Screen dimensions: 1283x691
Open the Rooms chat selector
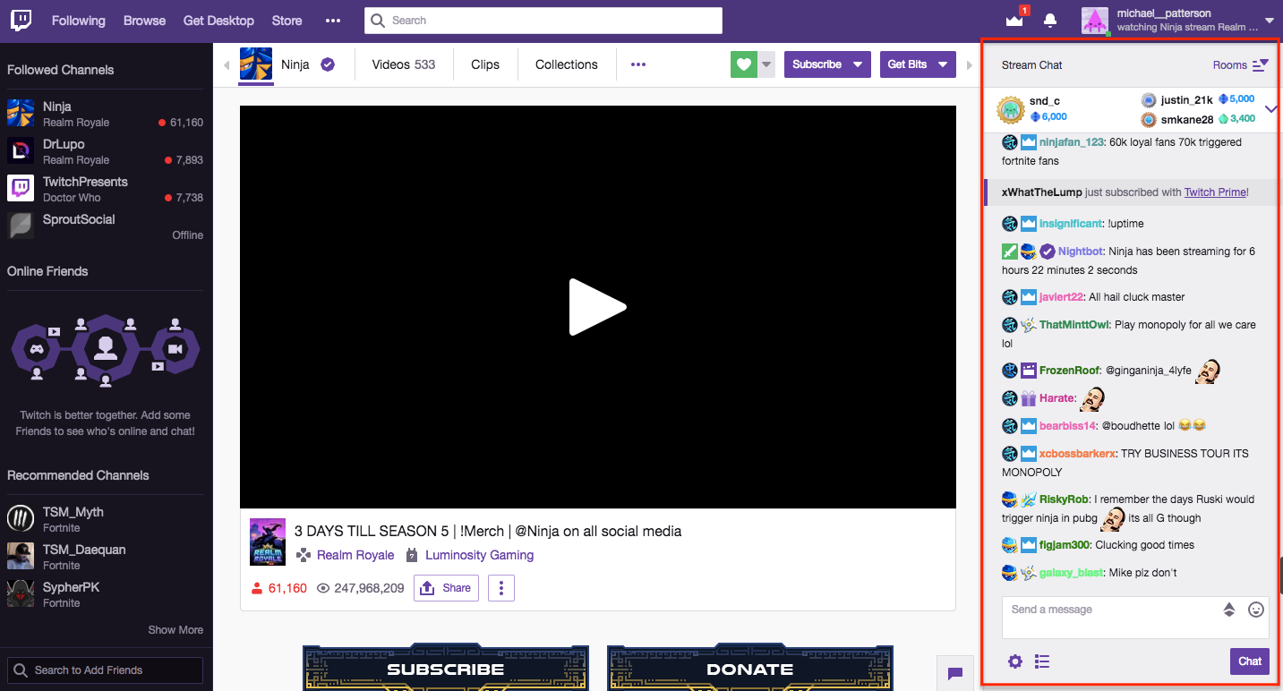click(1241, 64)
